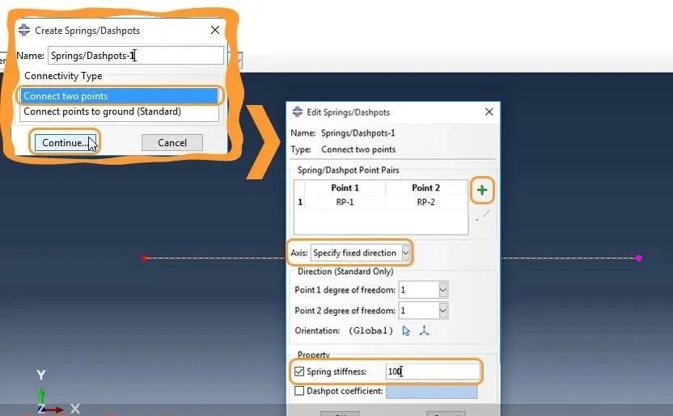This screenshot has width=673, height=416.
Task: Close the Create Springs/Dashpots dialog
Action: (x=215, y=30)
